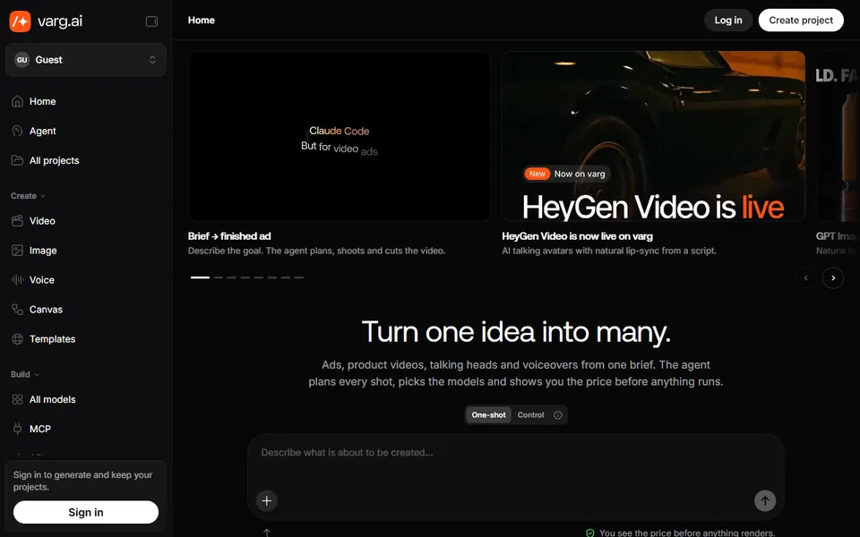This screenshot has width=860, height=537.
Task: Go to next carousel slide arrow
Action: tap(832, 277)
